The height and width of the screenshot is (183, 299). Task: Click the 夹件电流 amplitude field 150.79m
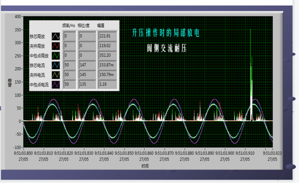tap(105, 74)
